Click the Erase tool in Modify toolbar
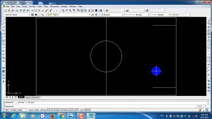Screen dimensions: 212x119 click(209, 20)
